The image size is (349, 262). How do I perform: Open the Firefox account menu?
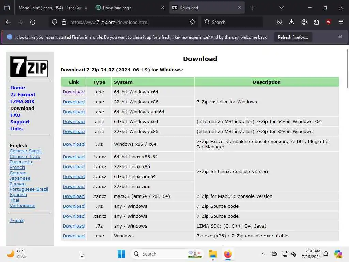pos(304,22)
